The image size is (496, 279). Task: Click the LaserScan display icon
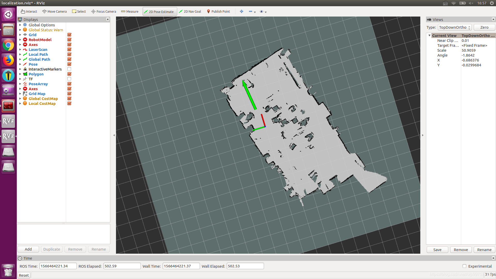(x=25, y=49)
